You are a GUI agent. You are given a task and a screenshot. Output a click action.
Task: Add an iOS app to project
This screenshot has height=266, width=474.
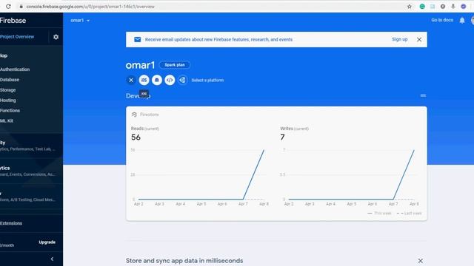144,80
